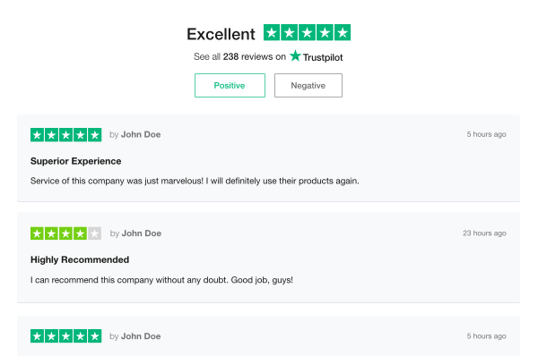This screenshot has height=356, width=538.
Task: Switch to the Negative reviews filter
Action: [308, 85]
